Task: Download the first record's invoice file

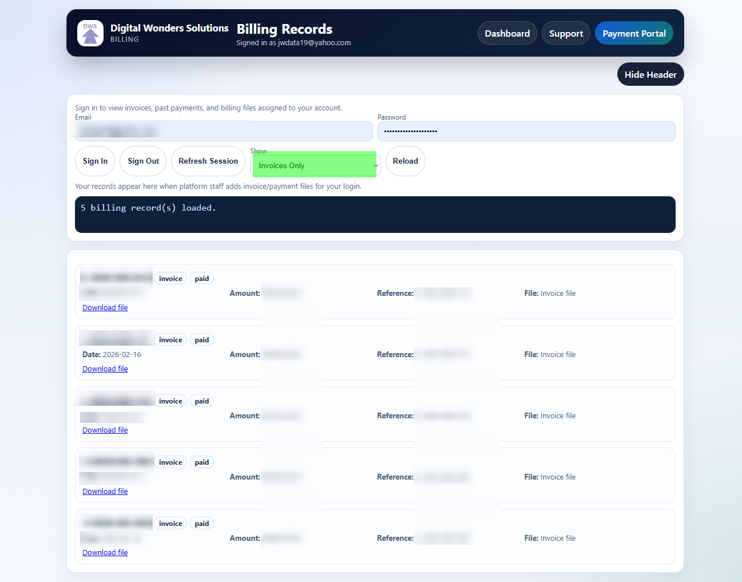Action: click(105, 307)
